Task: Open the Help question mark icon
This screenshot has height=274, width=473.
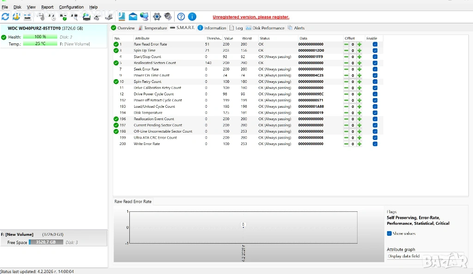Action: [x=181, y=17]
